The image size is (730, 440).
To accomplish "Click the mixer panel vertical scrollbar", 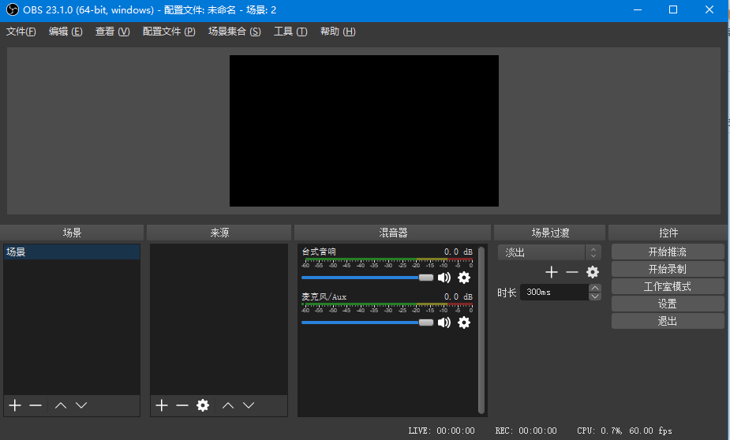I will (481, 330).
